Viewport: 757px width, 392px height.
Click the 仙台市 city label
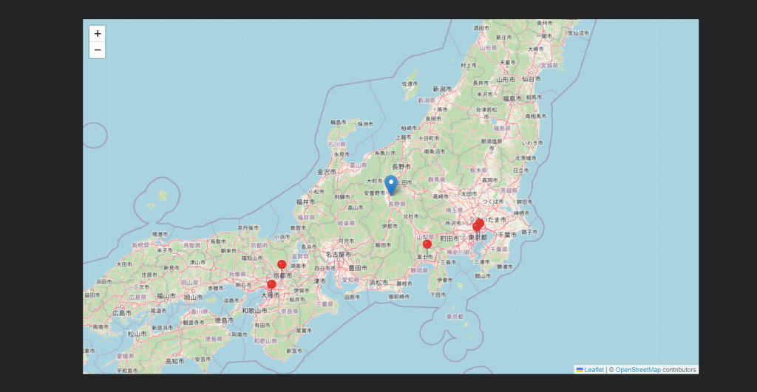click(531, 78)
